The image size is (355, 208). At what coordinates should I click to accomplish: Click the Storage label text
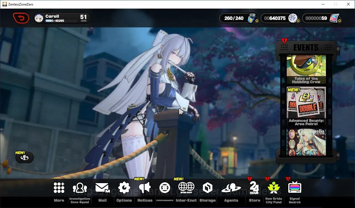click(207, 200)
